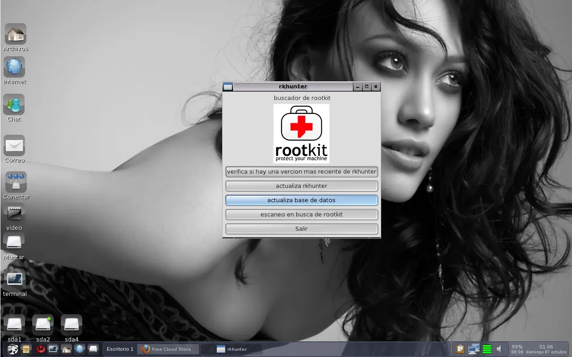Screen dimensions: 572x357
Task: Click the green battery bars tray icon
Action: [x=487, y=349]
